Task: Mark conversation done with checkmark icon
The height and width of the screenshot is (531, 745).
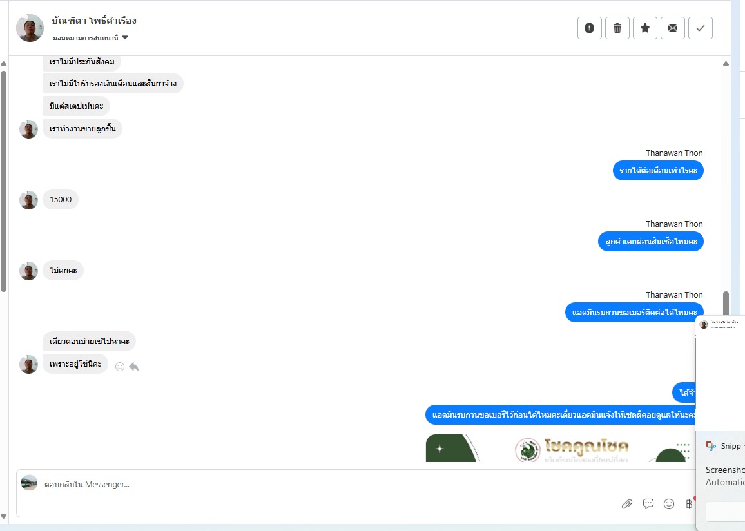Action: 701,28
